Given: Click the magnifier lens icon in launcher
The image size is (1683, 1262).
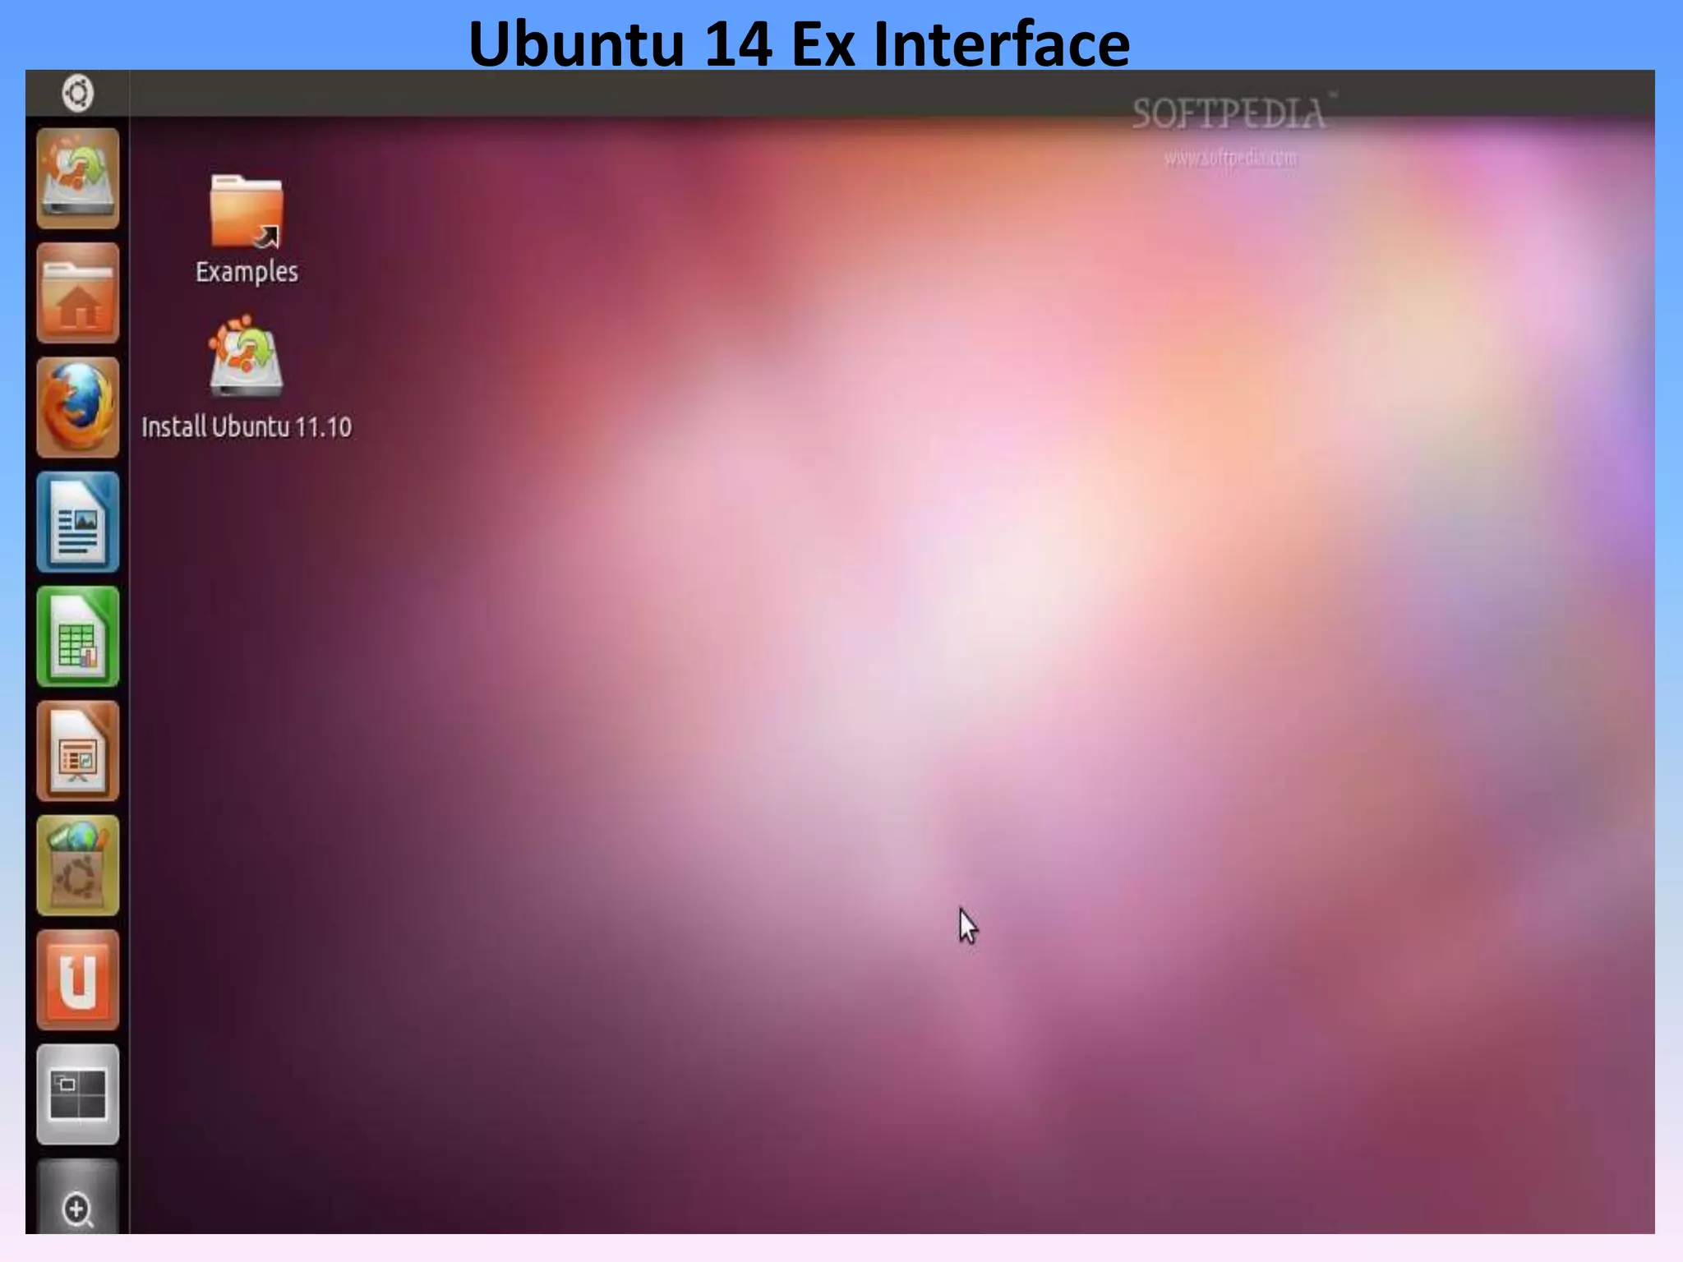Looking at the screenshot, I should pos(78,1197).
